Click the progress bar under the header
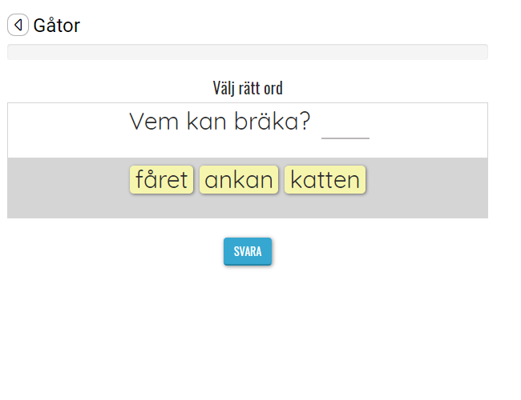 [x=247, y=52]
